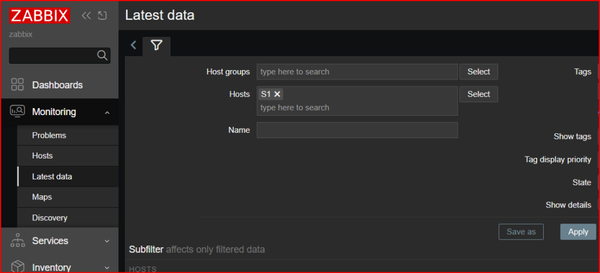Image resolution: width=600 pixels, height=273 pixels.
Task: Click the Monitoring screen icon
Action: (x=17, y=112)
